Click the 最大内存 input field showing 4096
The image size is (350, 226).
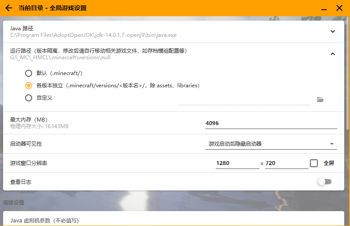(x=271, y=123)
